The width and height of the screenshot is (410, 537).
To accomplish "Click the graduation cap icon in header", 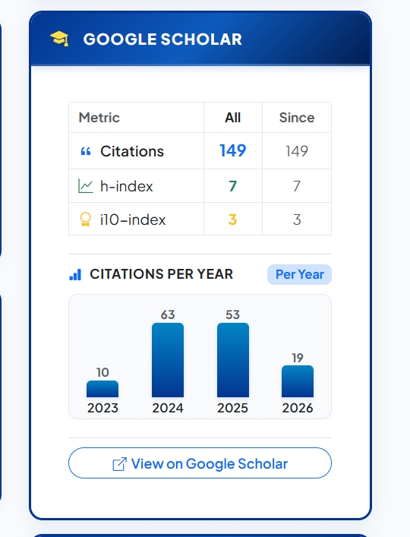I will tap(59, 39).
